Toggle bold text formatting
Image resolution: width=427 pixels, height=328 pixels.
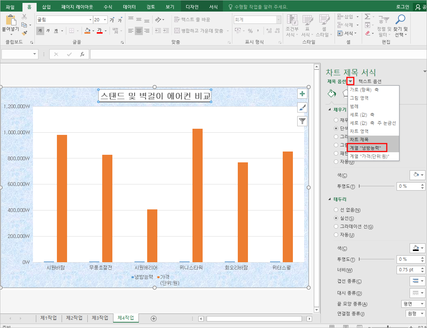40,31
